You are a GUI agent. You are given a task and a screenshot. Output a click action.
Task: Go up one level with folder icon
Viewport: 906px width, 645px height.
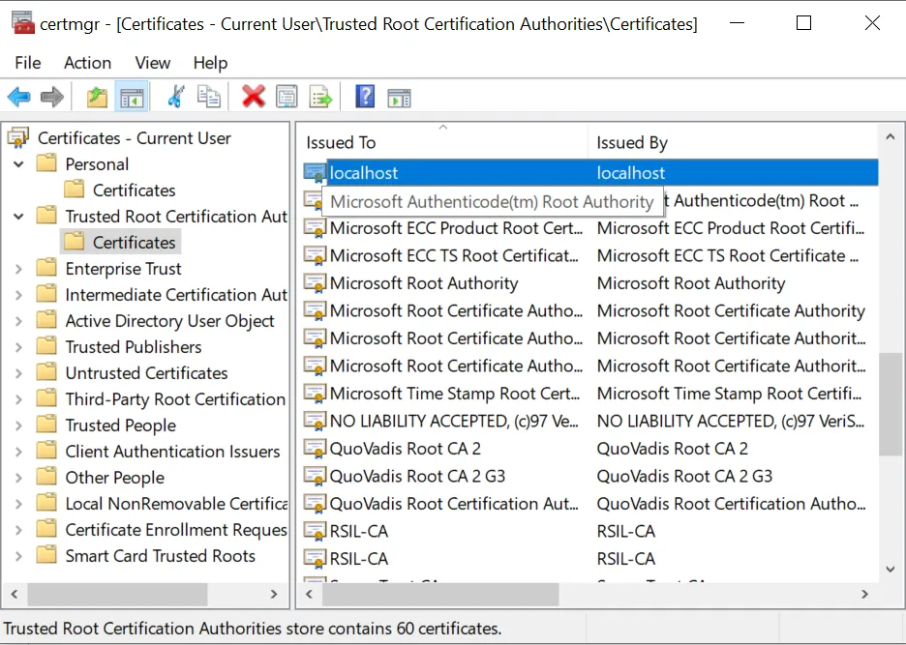tap(97, 97)
